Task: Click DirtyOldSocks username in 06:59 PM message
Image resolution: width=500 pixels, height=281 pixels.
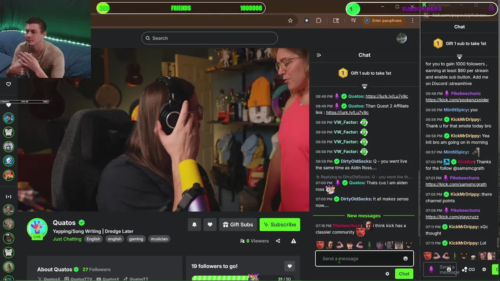Action: pyautogui.click(x=356, y=162)
